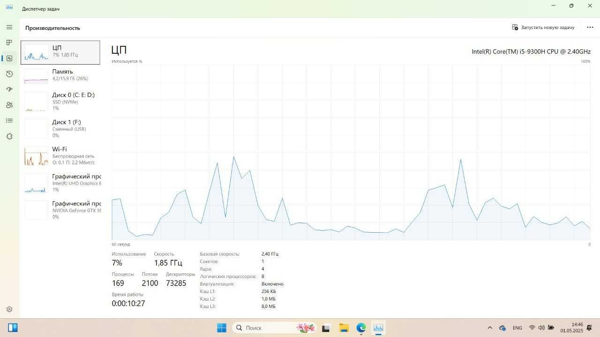Click the threads count 2100
Viewport: 600px width, 337px height.
pos(150,283)
